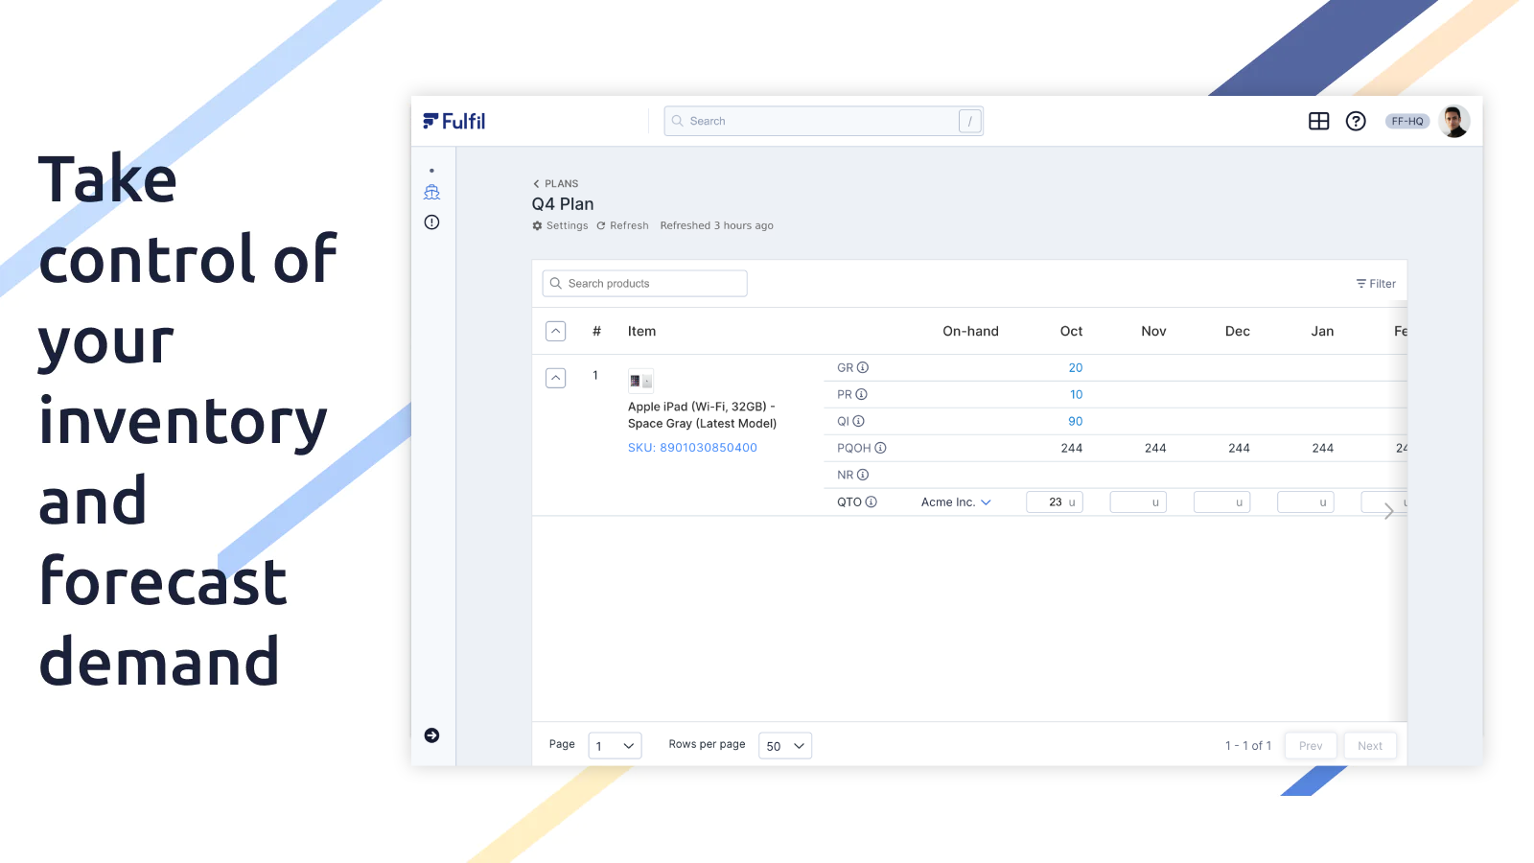Click the alerts icon in the left sidebar
The image size is (1534, 863).
click(431, 222)
